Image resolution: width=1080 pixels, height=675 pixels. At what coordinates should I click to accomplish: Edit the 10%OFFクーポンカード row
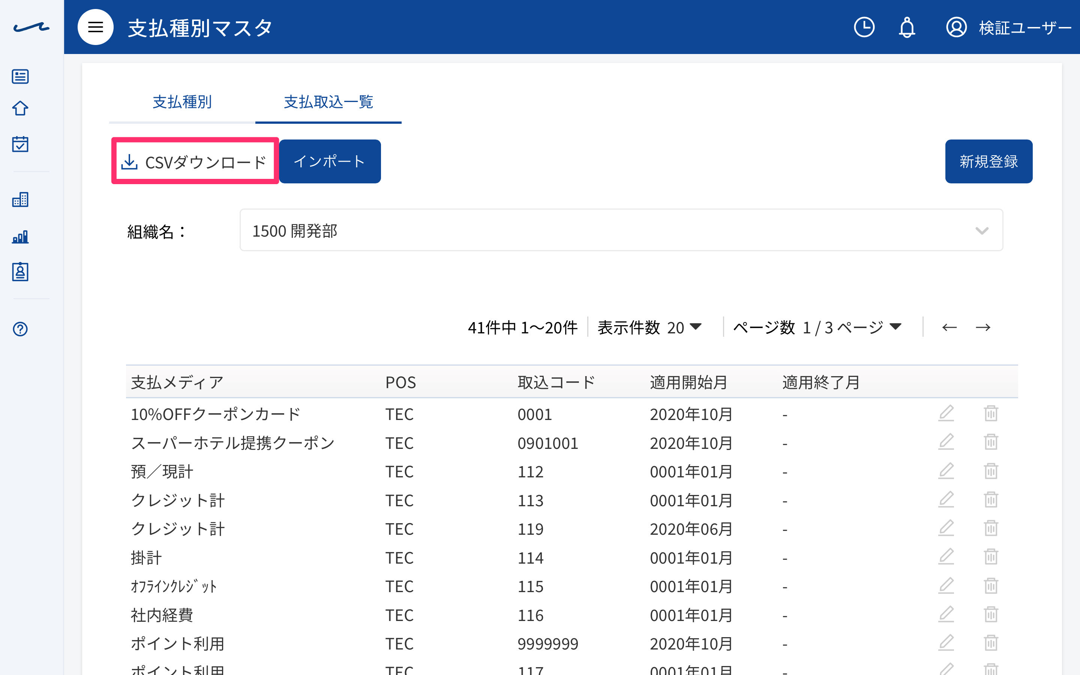point(946,413)
